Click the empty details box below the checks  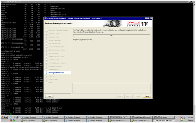pyautogui.click(x=111, y=88)
